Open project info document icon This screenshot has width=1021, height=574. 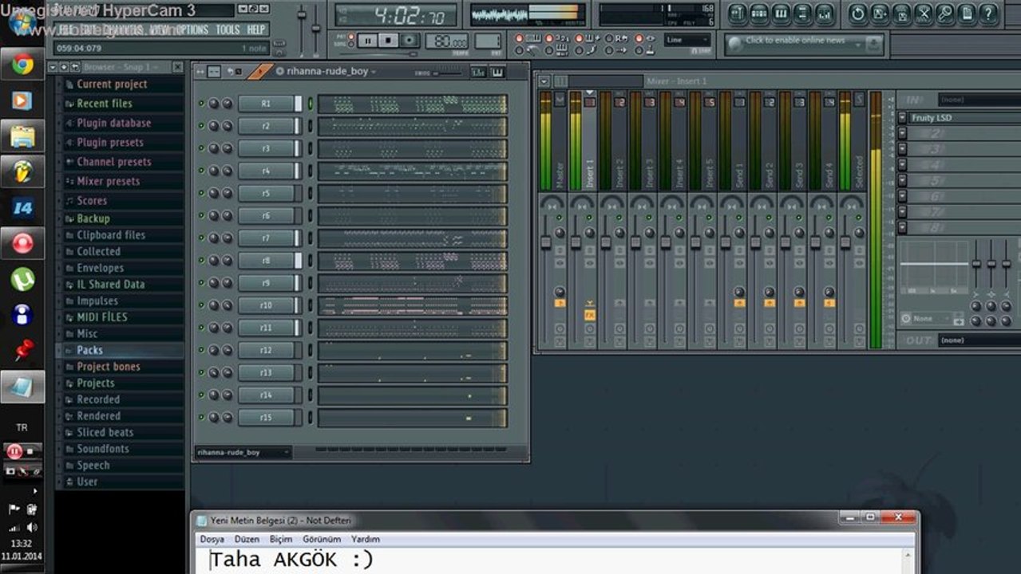pos(966,14)
